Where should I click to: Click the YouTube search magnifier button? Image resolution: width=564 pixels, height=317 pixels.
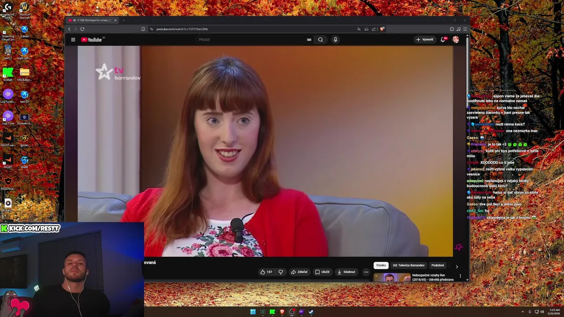click(320, 40)
